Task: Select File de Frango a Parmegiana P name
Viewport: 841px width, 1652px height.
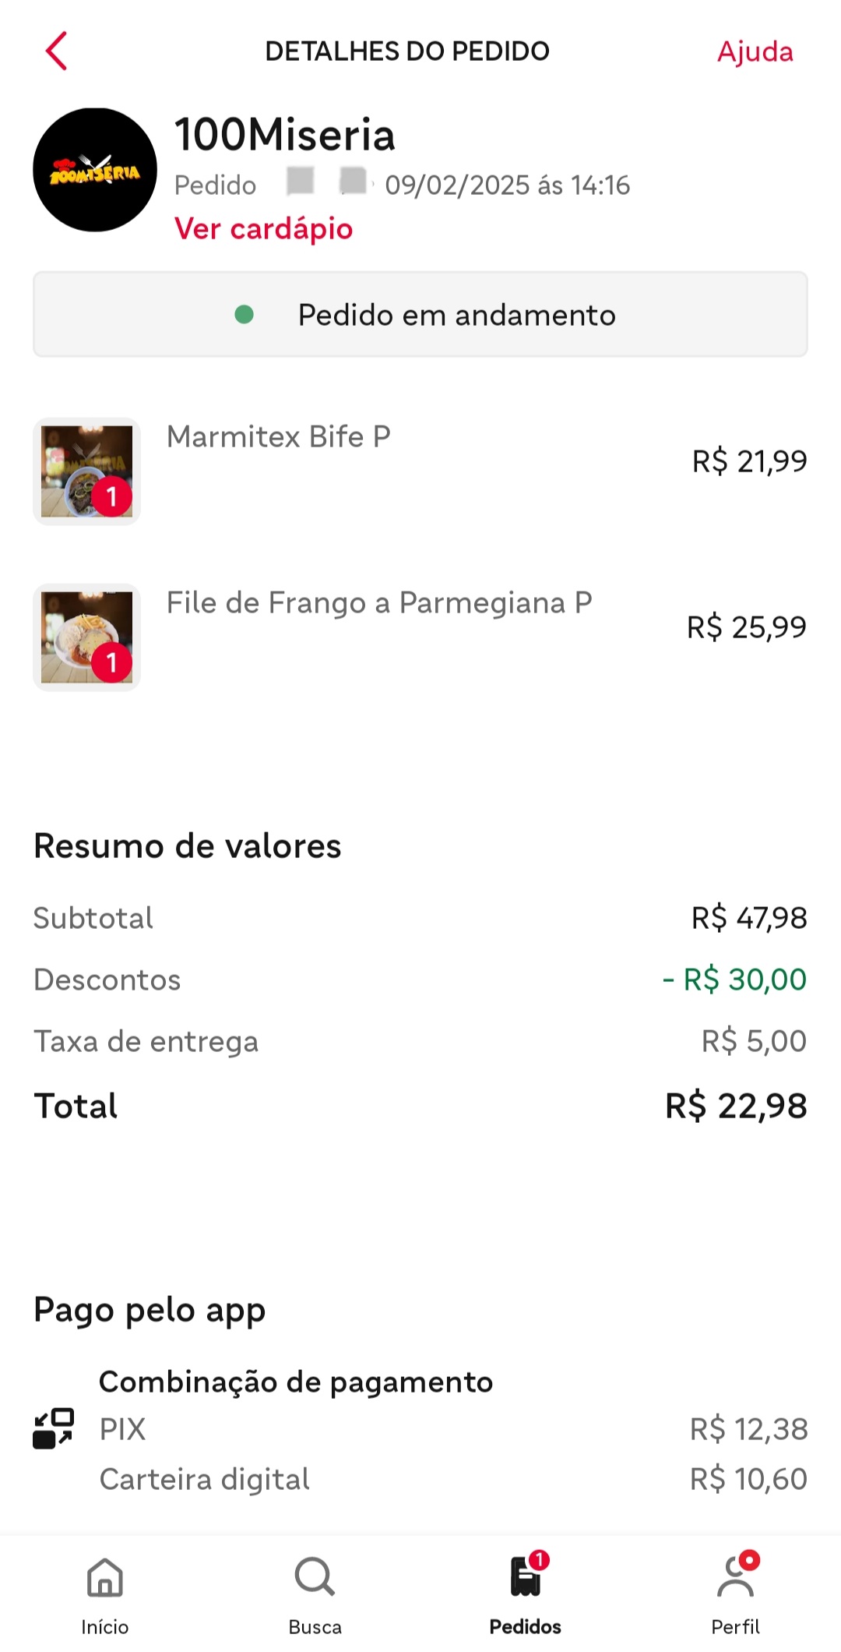Action: pyautogui.click(x=379, y=603)
